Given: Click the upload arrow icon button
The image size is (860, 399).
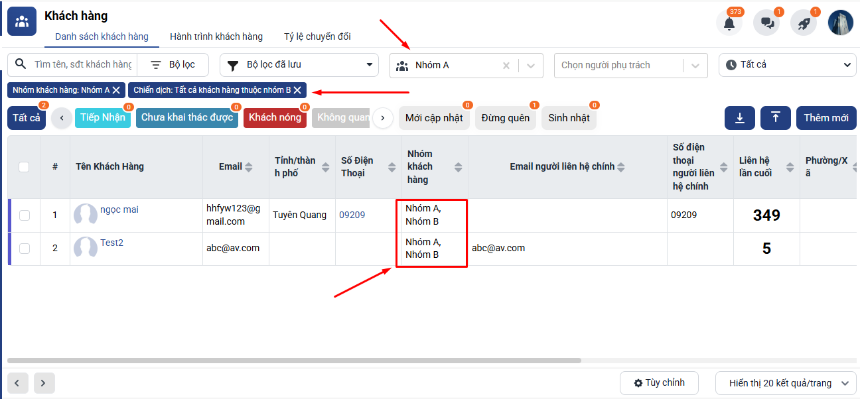Looking at the screenshot, I should (776, 118).
